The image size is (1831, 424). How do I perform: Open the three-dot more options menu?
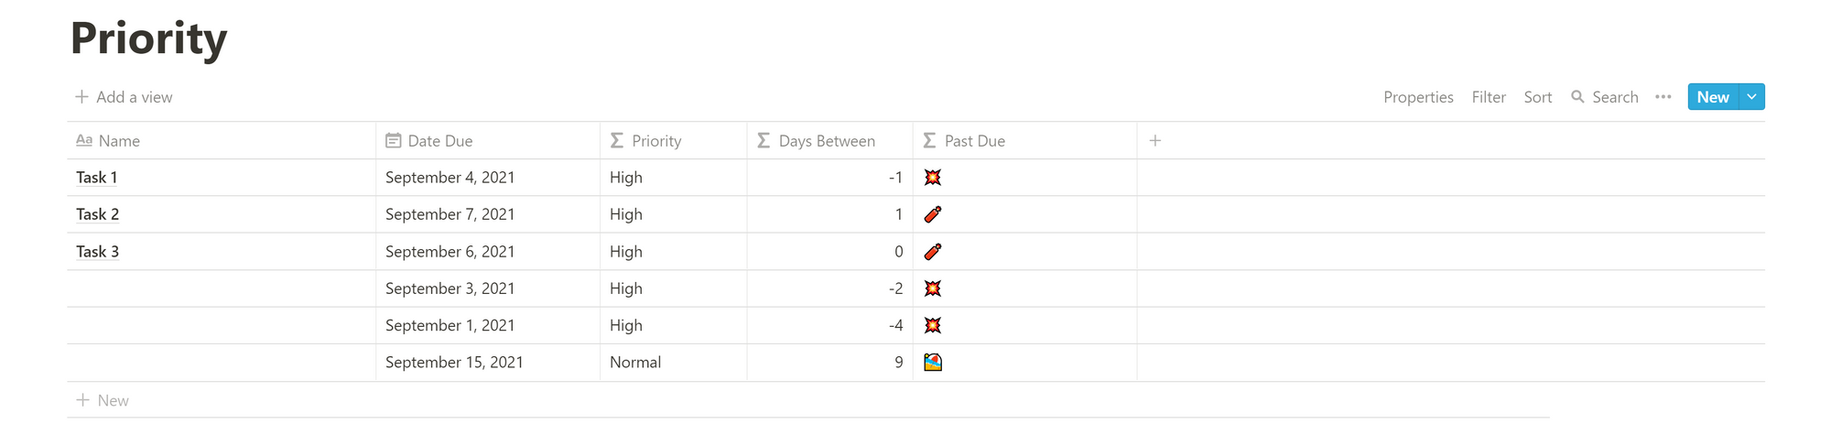[x=1663, y=96]
